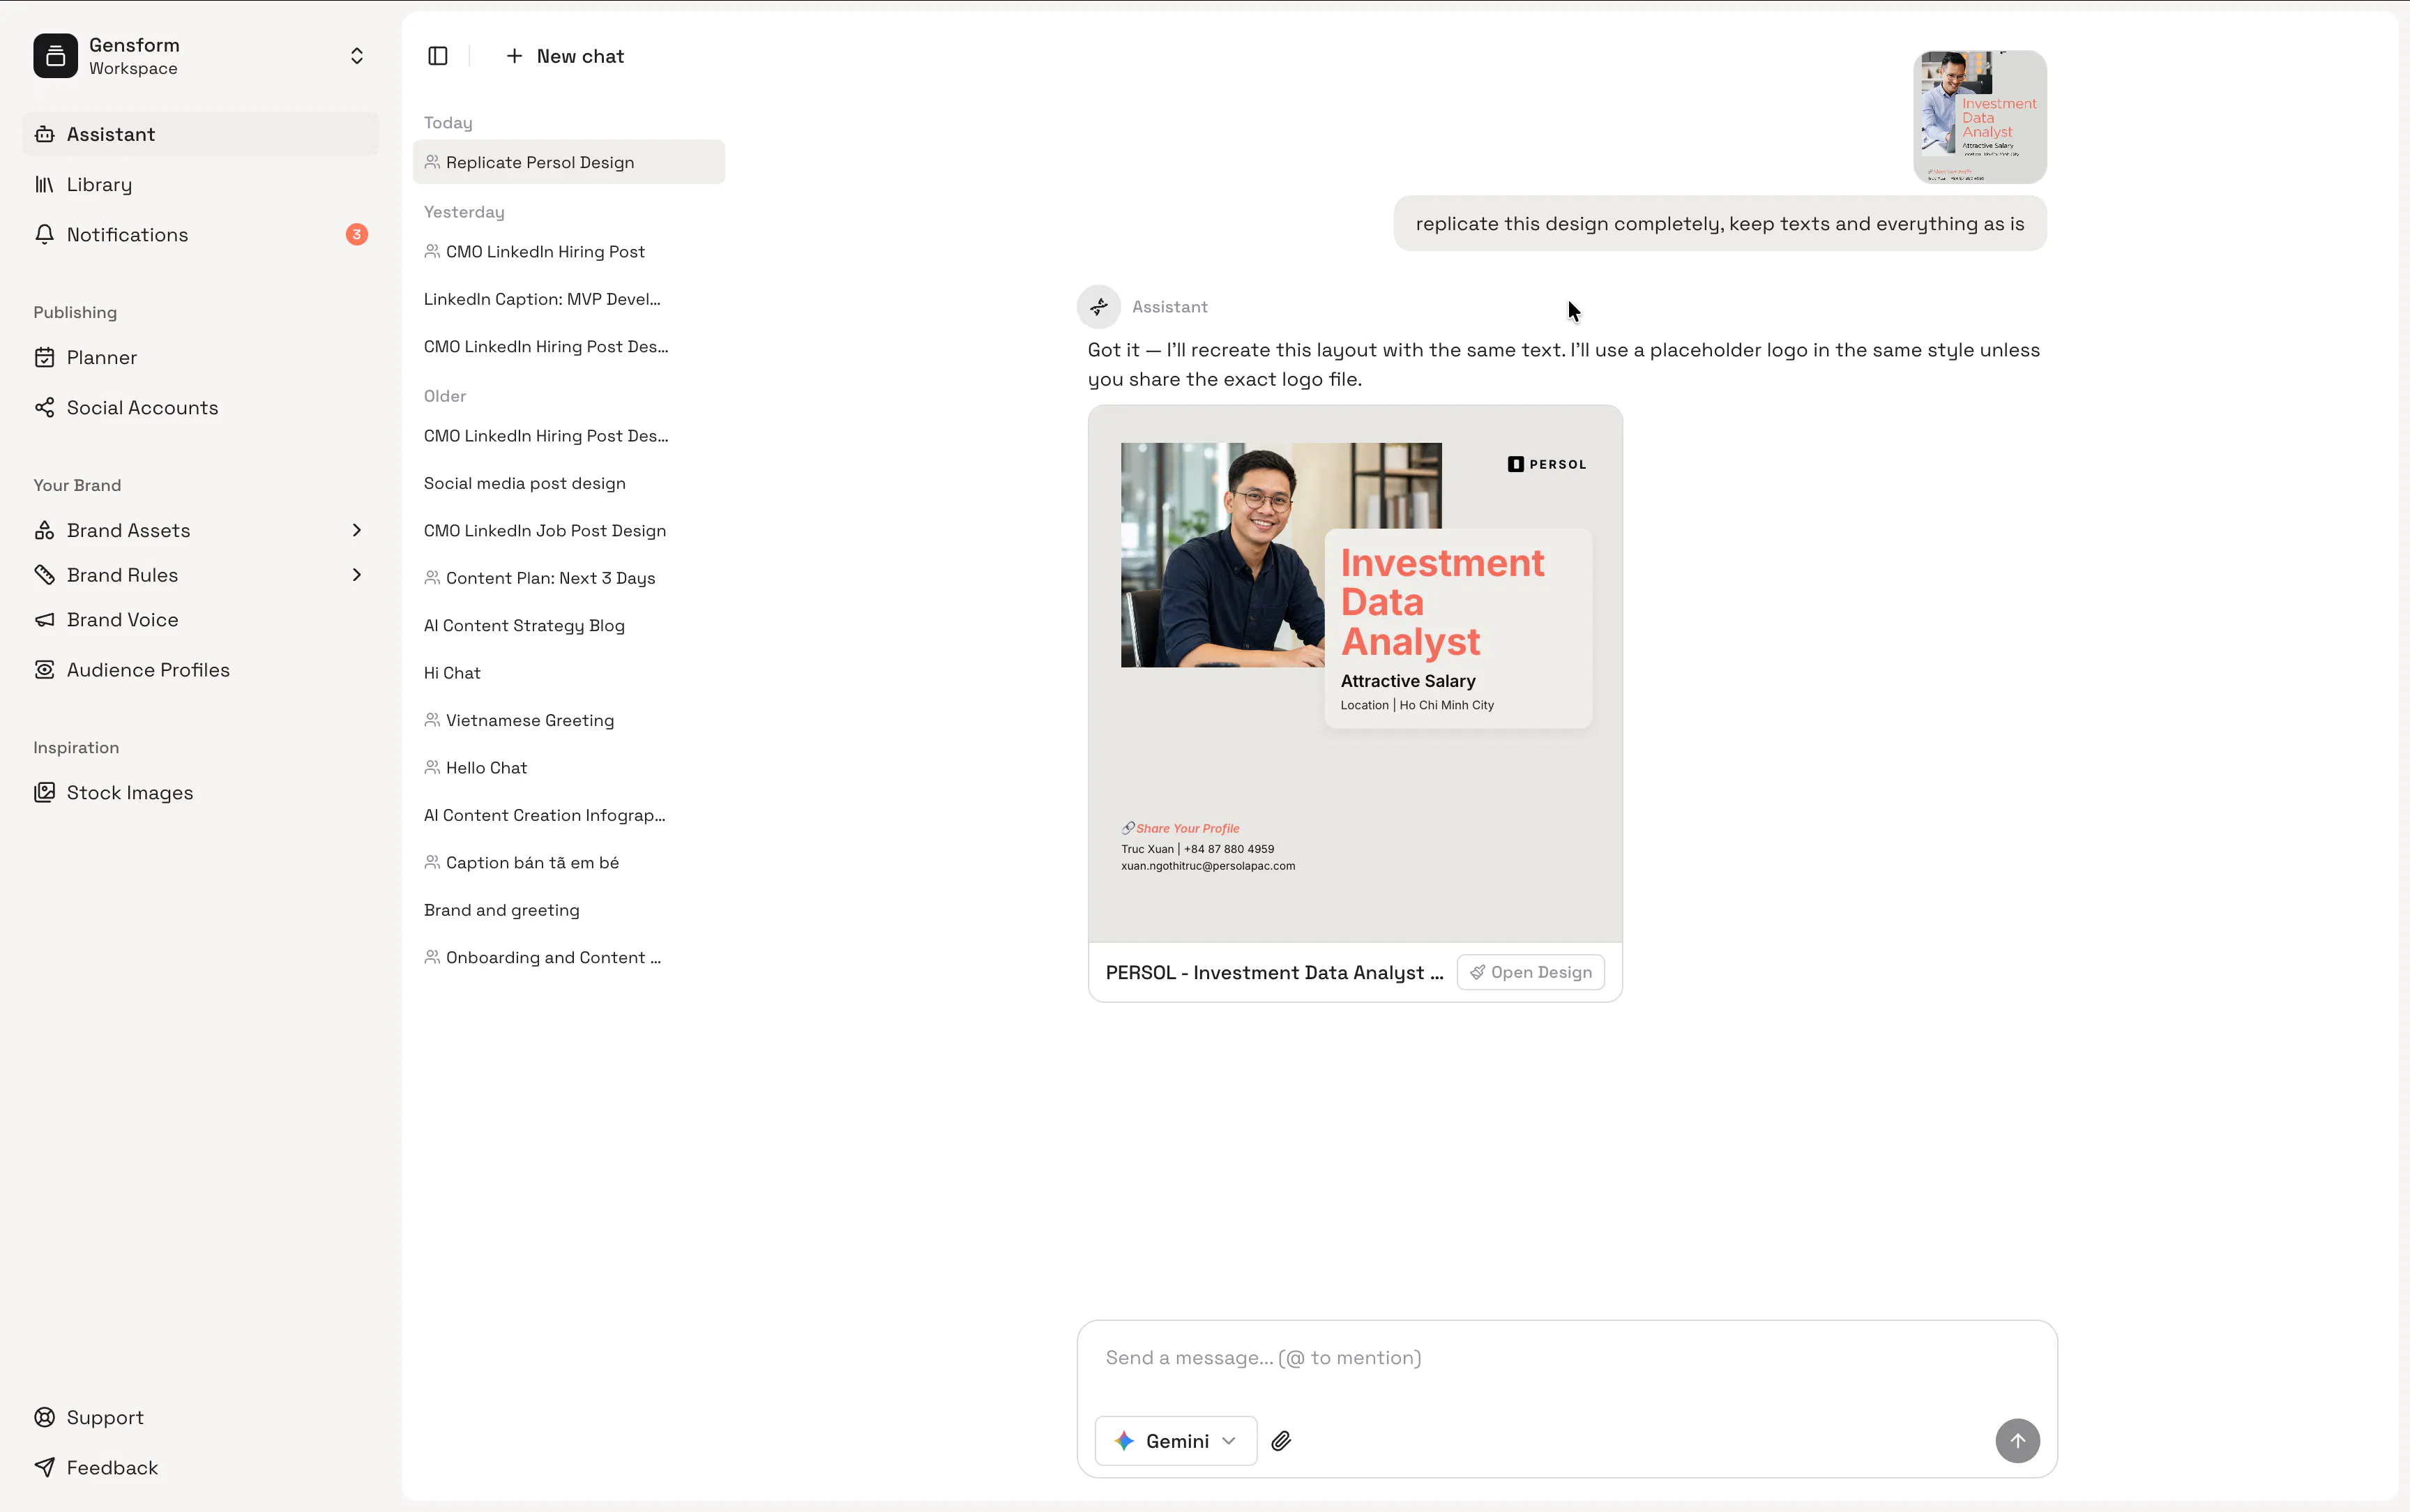Click the Notifications bell icon
The image size is (2410, 1512).
point(44,234)
